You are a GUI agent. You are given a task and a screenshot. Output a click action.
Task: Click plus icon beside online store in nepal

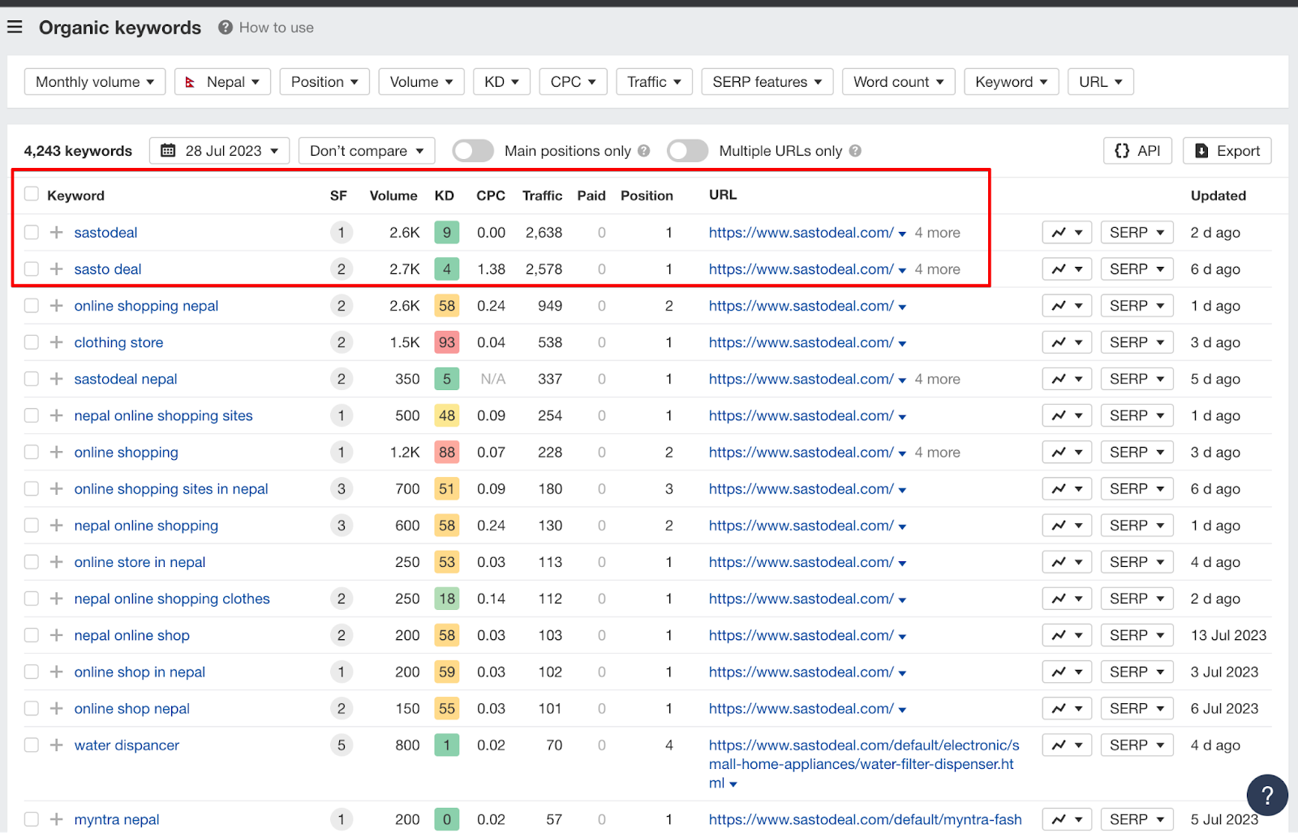click(x=56, y=562)
